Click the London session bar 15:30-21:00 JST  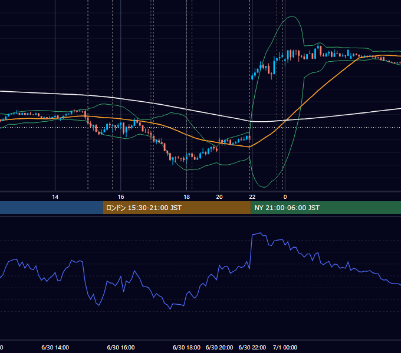point(177,208)
